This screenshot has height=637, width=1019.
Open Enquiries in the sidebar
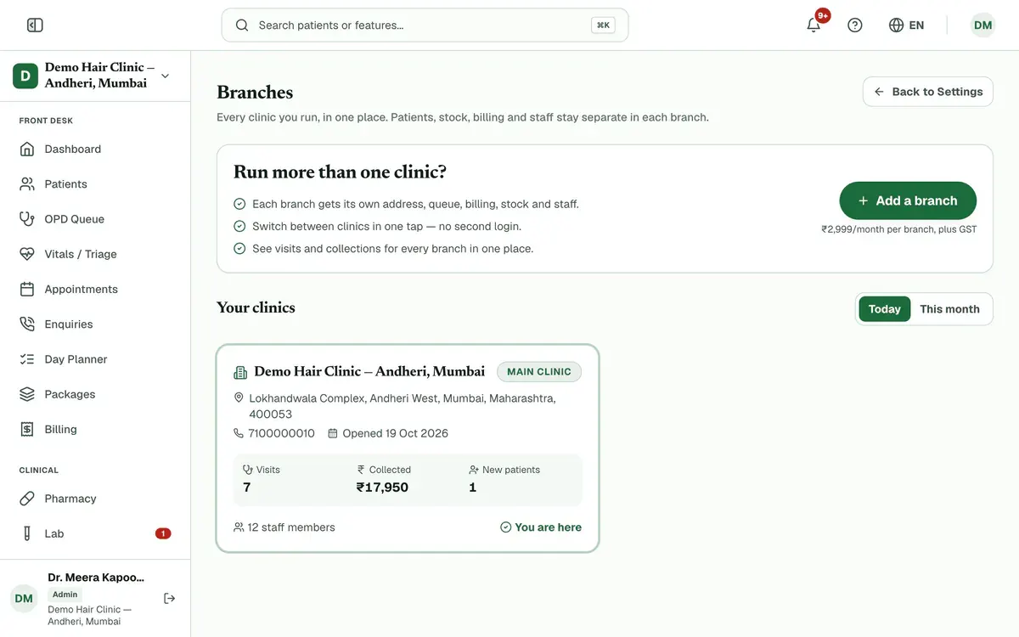pyautogui.click(x=95, y=324)
